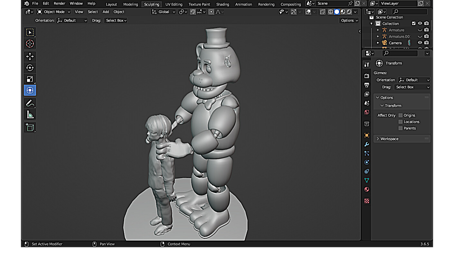This screenshot has width=454, height=272.
Task: Enable Affect Only Parents checkbox
Action: point(400,128)
